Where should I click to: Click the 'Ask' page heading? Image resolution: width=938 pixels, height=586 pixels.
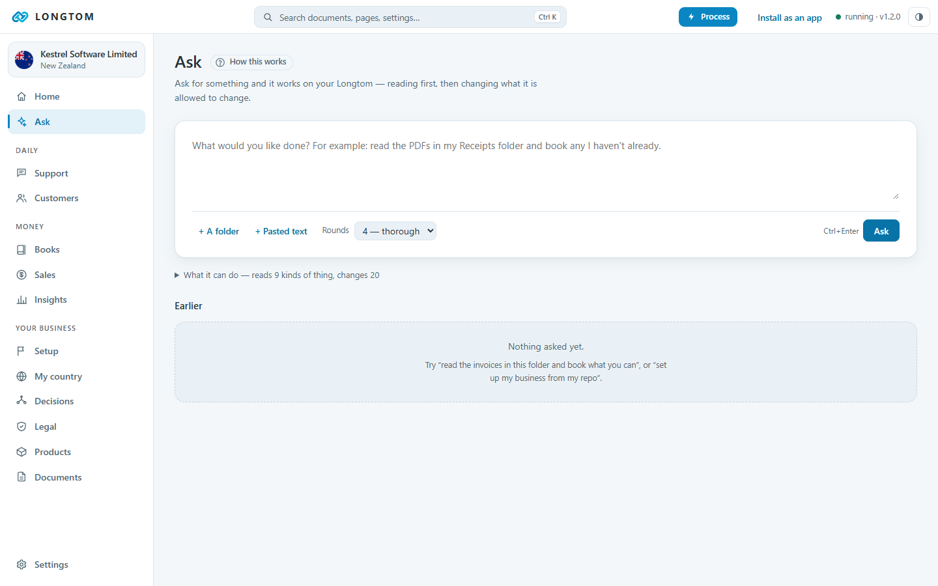coord(188,62)
